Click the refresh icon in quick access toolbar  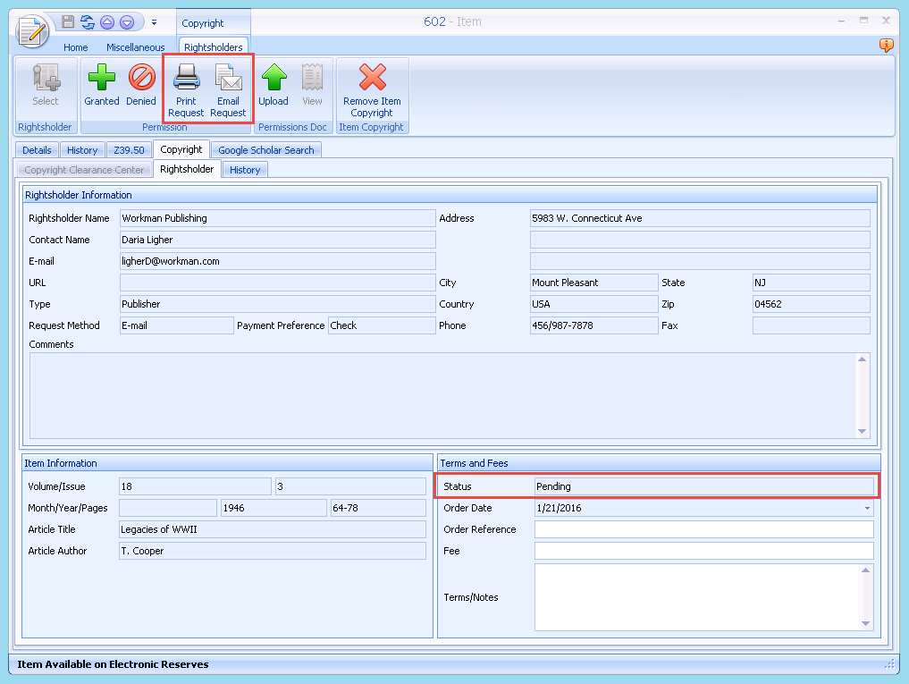click(88, 22)
